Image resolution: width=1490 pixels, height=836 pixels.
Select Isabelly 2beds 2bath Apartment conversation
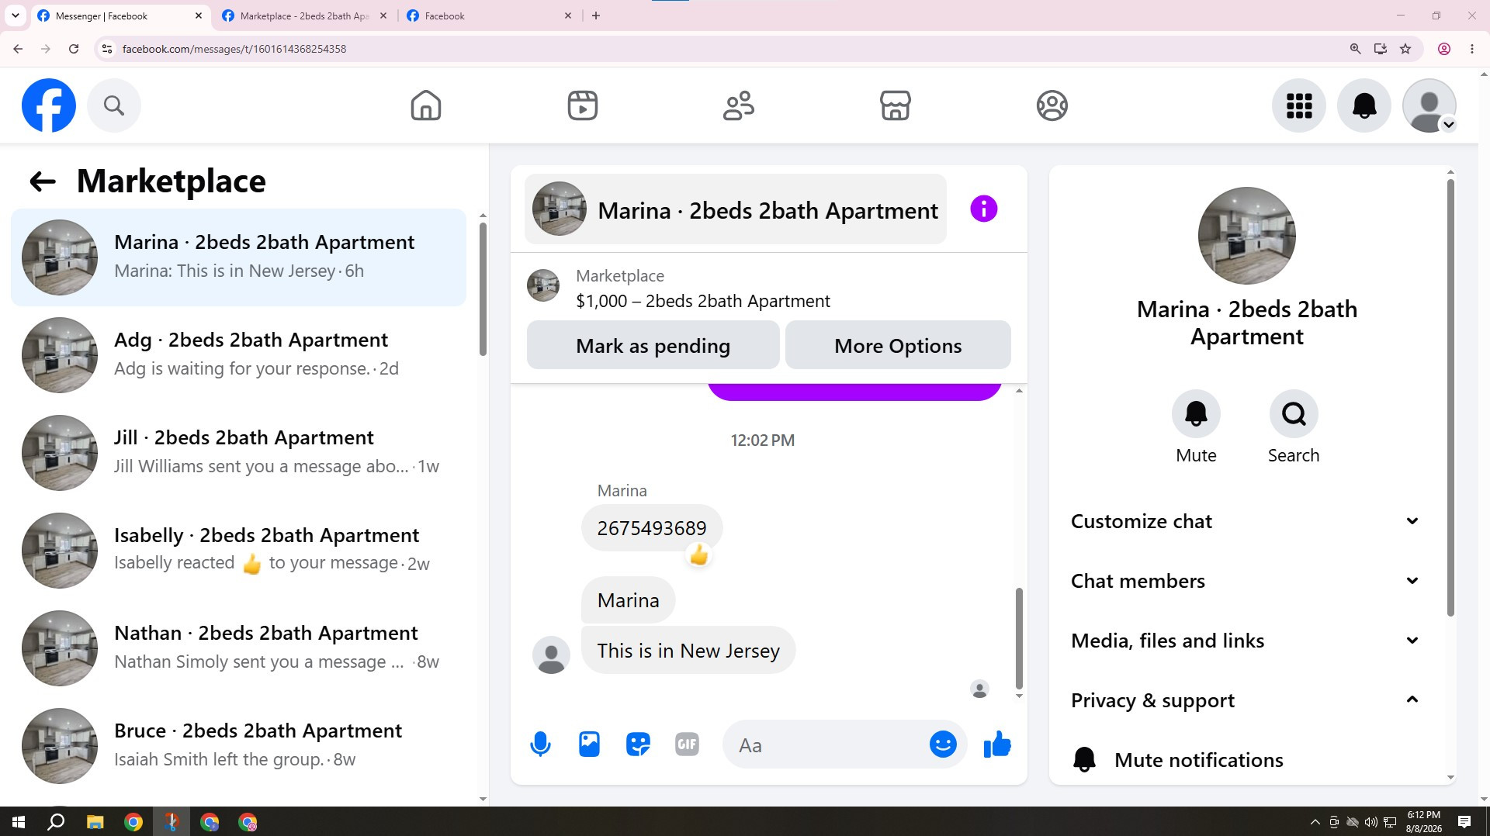click(238, 551)
